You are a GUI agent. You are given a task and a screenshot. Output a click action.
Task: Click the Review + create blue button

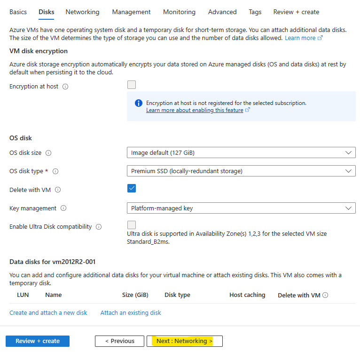(x=38, y=341)
